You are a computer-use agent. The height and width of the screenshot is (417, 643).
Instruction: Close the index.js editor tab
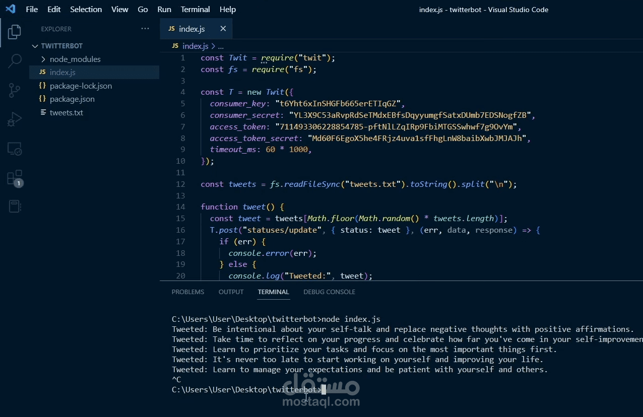223,29
